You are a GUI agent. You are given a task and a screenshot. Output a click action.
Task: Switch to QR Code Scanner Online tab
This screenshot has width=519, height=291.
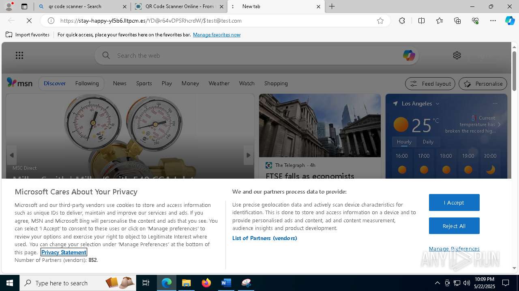pyautogui.click(x=180, y=6)
